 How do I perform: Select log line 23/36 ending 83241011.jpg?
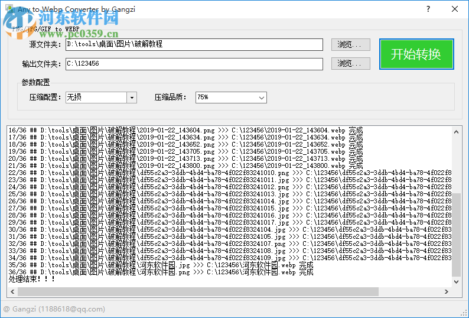[x=230, y=180]
